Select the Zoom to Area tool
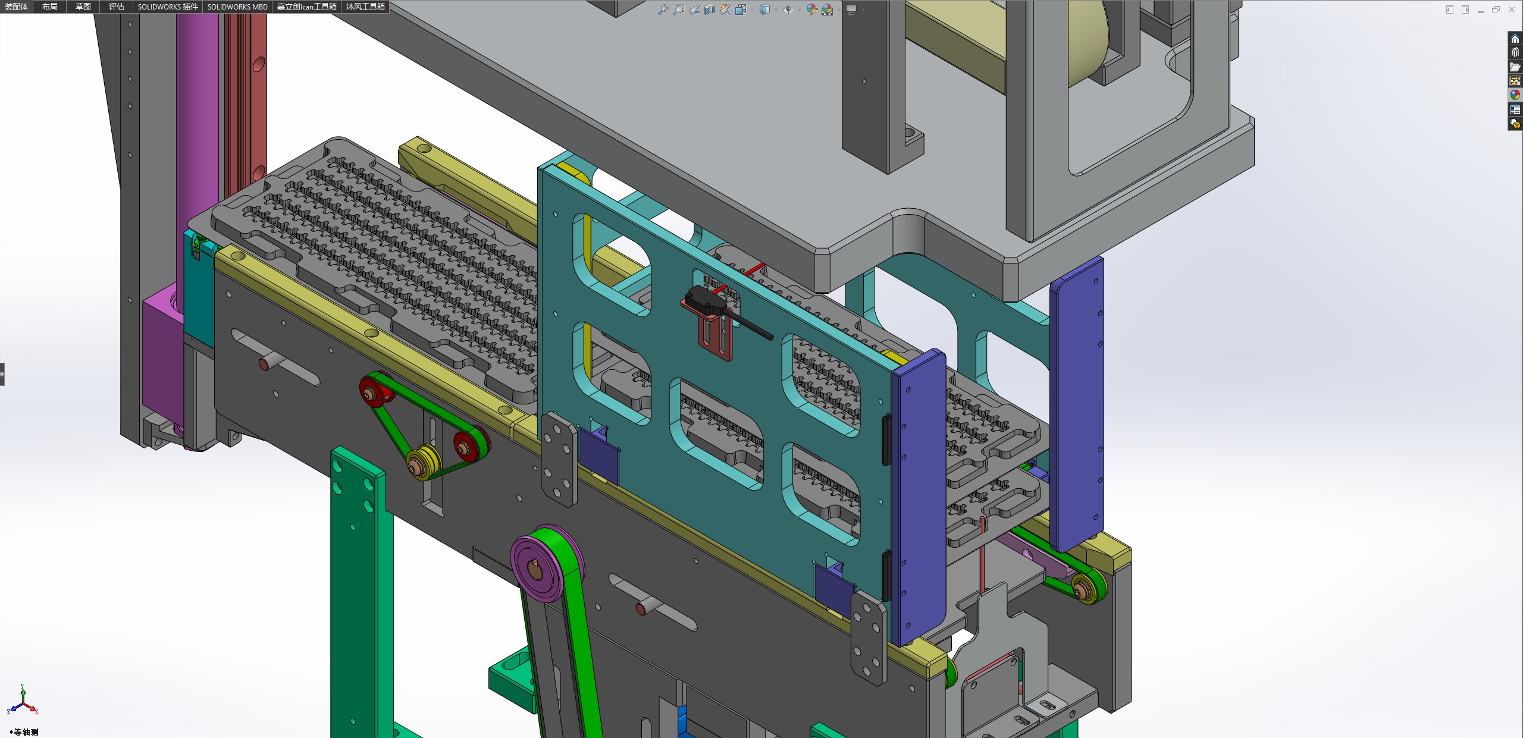Image resolution: width=1523 pixels, height=738 pixels. 678,10
